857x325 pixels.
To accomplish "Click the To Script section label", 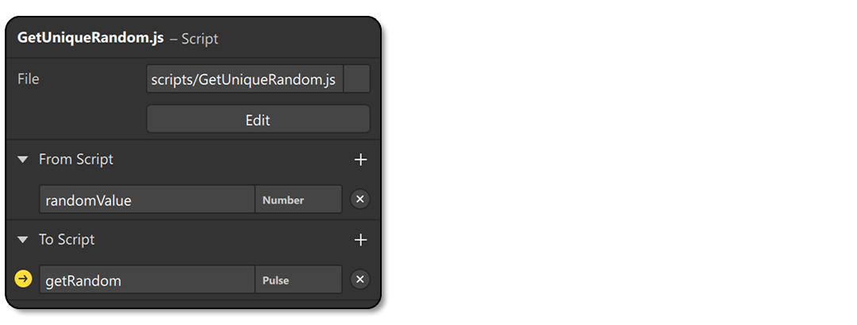I will click(x=67, y=239).
